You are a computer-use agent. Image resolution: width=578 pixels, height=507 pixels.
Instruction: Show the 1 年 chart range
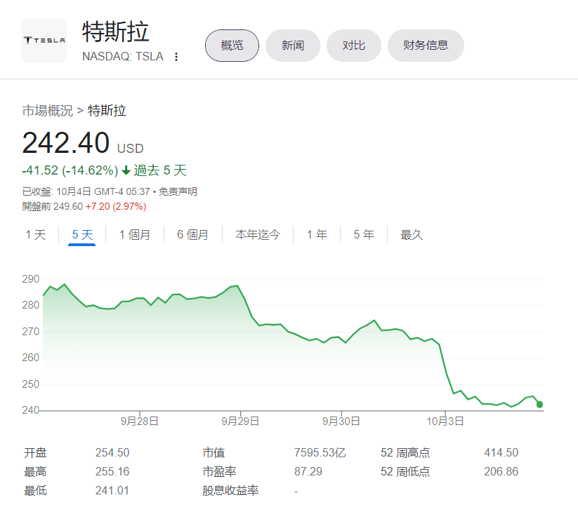tap(317, 235)
